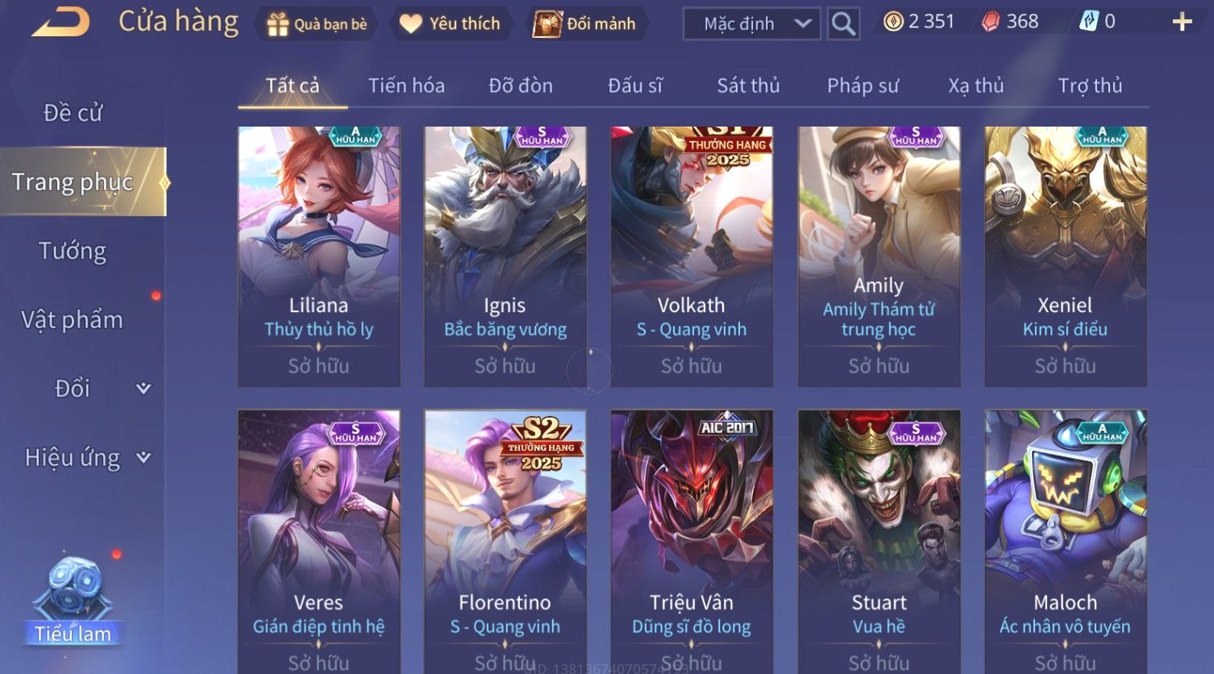Open Quà bạn bè gift icon
Screen dimensions: 1214x674
[x=277, y=24]
